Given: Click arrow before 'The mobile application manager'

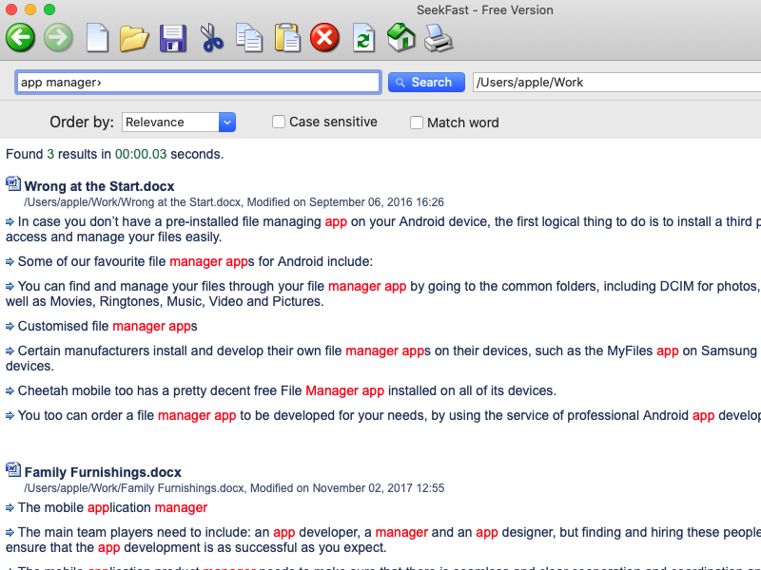Looking at the screenshot, I should click(10, 508).
